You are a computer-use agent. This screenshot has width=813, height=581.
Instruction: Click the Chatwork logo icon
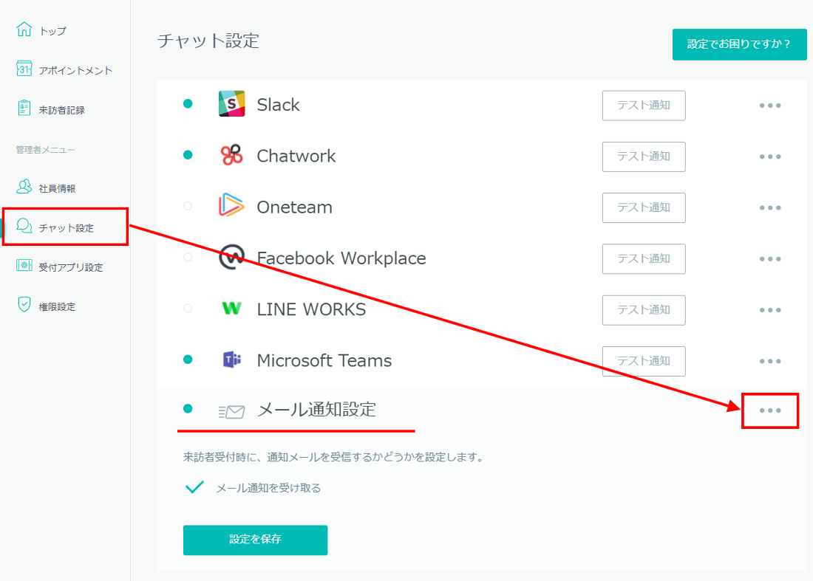point(231,156)
